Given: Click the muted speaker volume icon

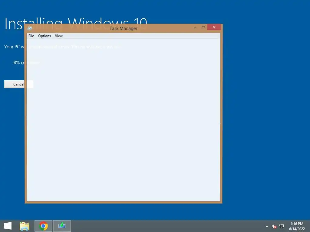Looking at the screenshot, I should point(274,226).
